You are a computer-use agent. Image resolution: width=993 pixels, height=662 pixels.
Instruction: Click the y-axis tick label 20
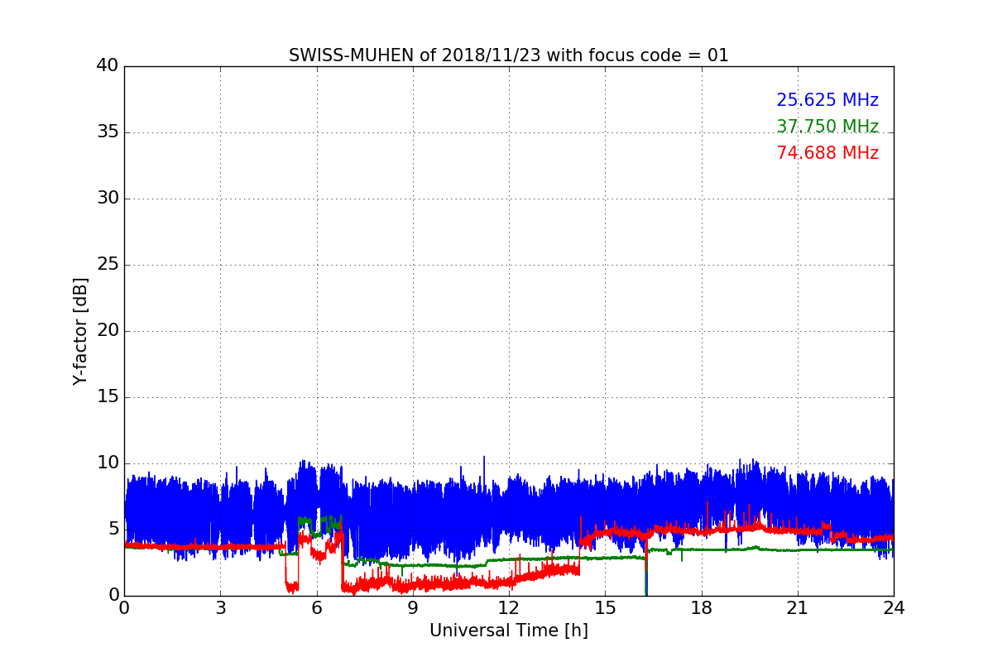108,331
